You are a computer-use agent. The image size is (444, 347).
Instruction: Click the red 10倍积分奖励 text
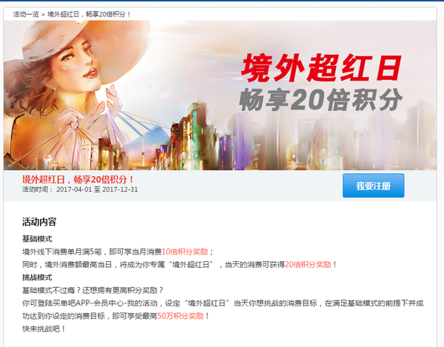click(184, 252)
